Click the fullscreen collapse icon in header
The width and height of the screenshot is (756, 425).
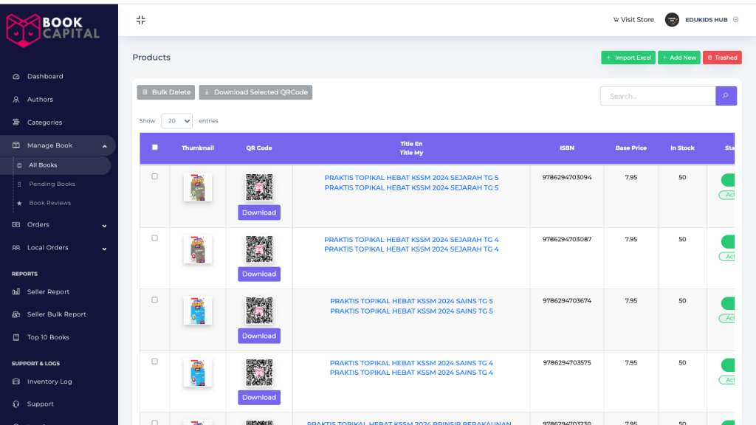coord(140,20)
